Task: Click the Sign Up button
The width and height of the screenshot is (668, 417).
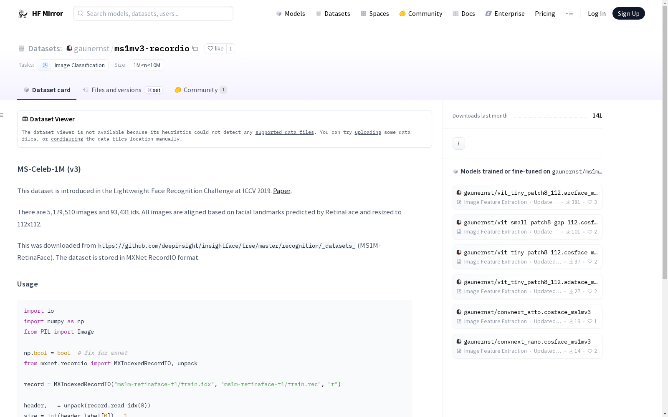Action: pos(628,13)
